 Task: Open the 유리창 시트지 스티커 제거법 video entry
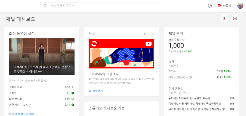(201, 109)
